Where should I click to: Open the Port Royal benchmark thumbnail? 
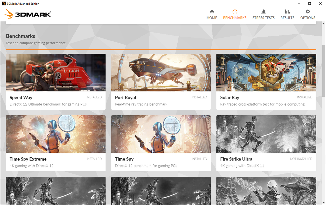[161, 73]
